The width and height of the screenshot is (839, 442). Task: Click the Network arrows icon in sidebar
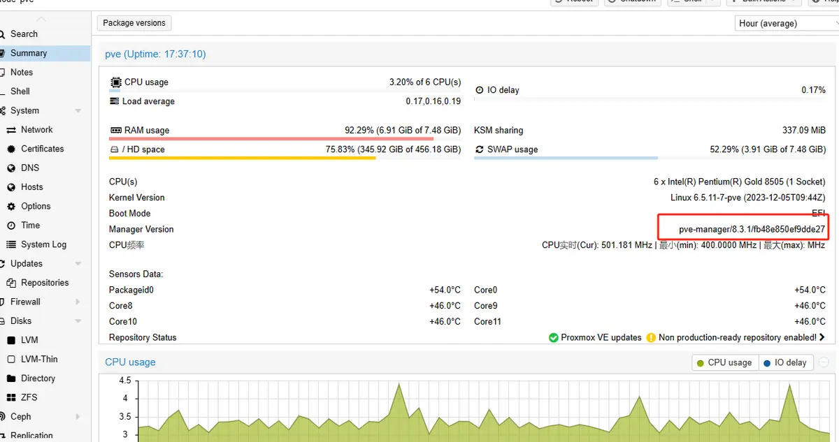coord(11,130)
